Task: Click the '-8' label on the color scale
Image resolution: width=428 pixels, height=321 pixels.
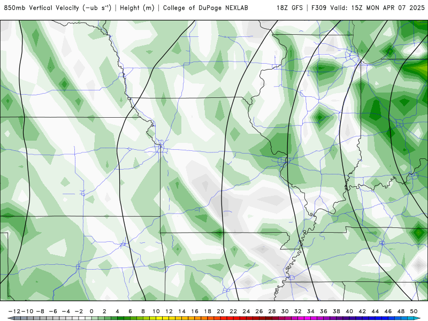Action: click(x=40, y=311)
